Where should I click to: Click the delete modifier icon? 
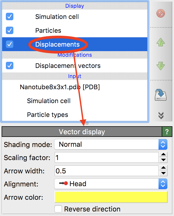pos(161,13)
